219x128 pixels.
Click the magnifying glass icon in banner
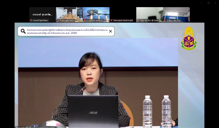(x=23, y=31)
